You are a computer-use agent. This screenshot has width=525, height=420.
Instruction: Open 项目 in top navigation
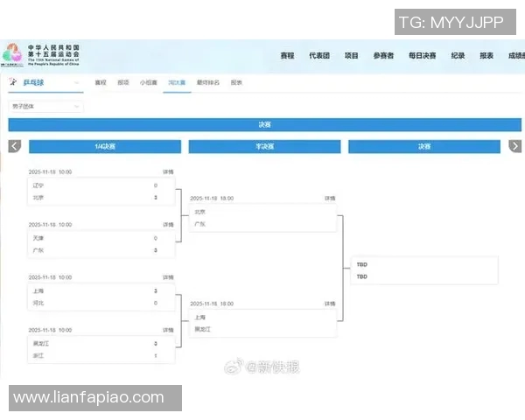point(351,56)
